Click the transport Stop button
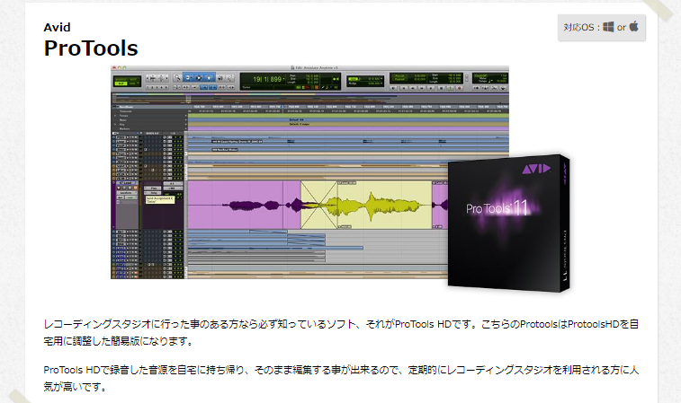Screen dimensions: 681x403 441,88
